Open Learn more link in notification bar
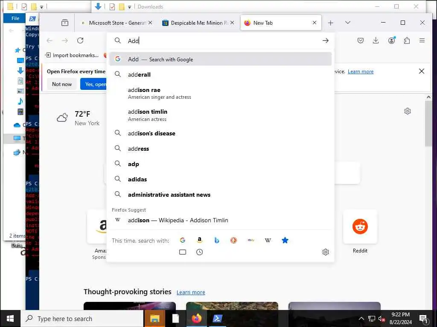Image resolution: width=437 pixels, height=327 pixels. coord(360,72)
